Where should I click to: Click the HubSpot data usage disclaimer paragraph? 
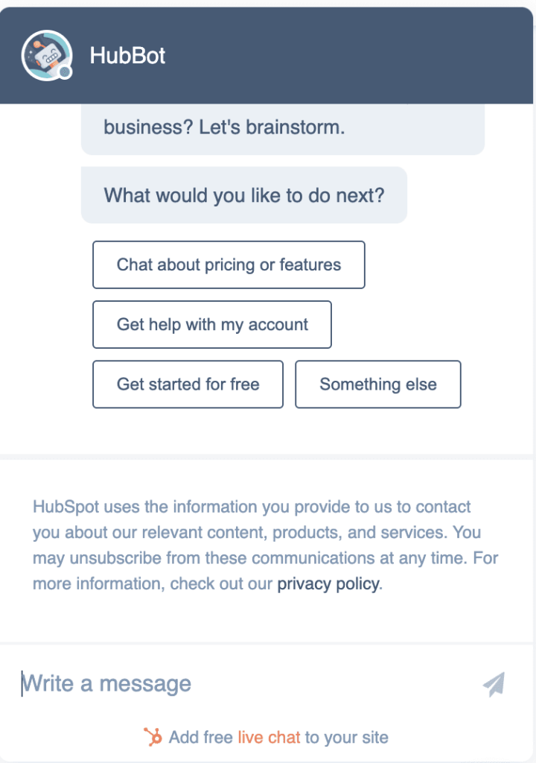point(265,545)
